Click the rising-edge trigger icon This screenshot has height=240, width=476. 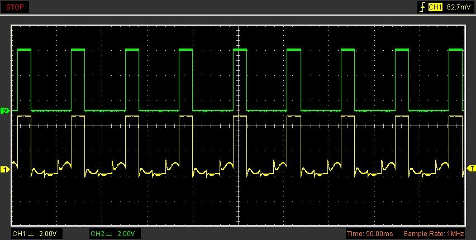(422, 7)
